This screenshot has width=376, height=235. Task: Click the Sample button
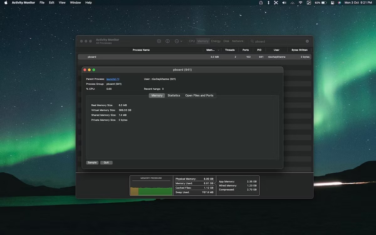point(92,163)
